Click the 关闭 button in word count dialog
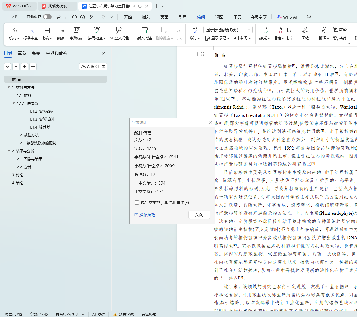This screenshot has height=317, width=357. (199, 215)
